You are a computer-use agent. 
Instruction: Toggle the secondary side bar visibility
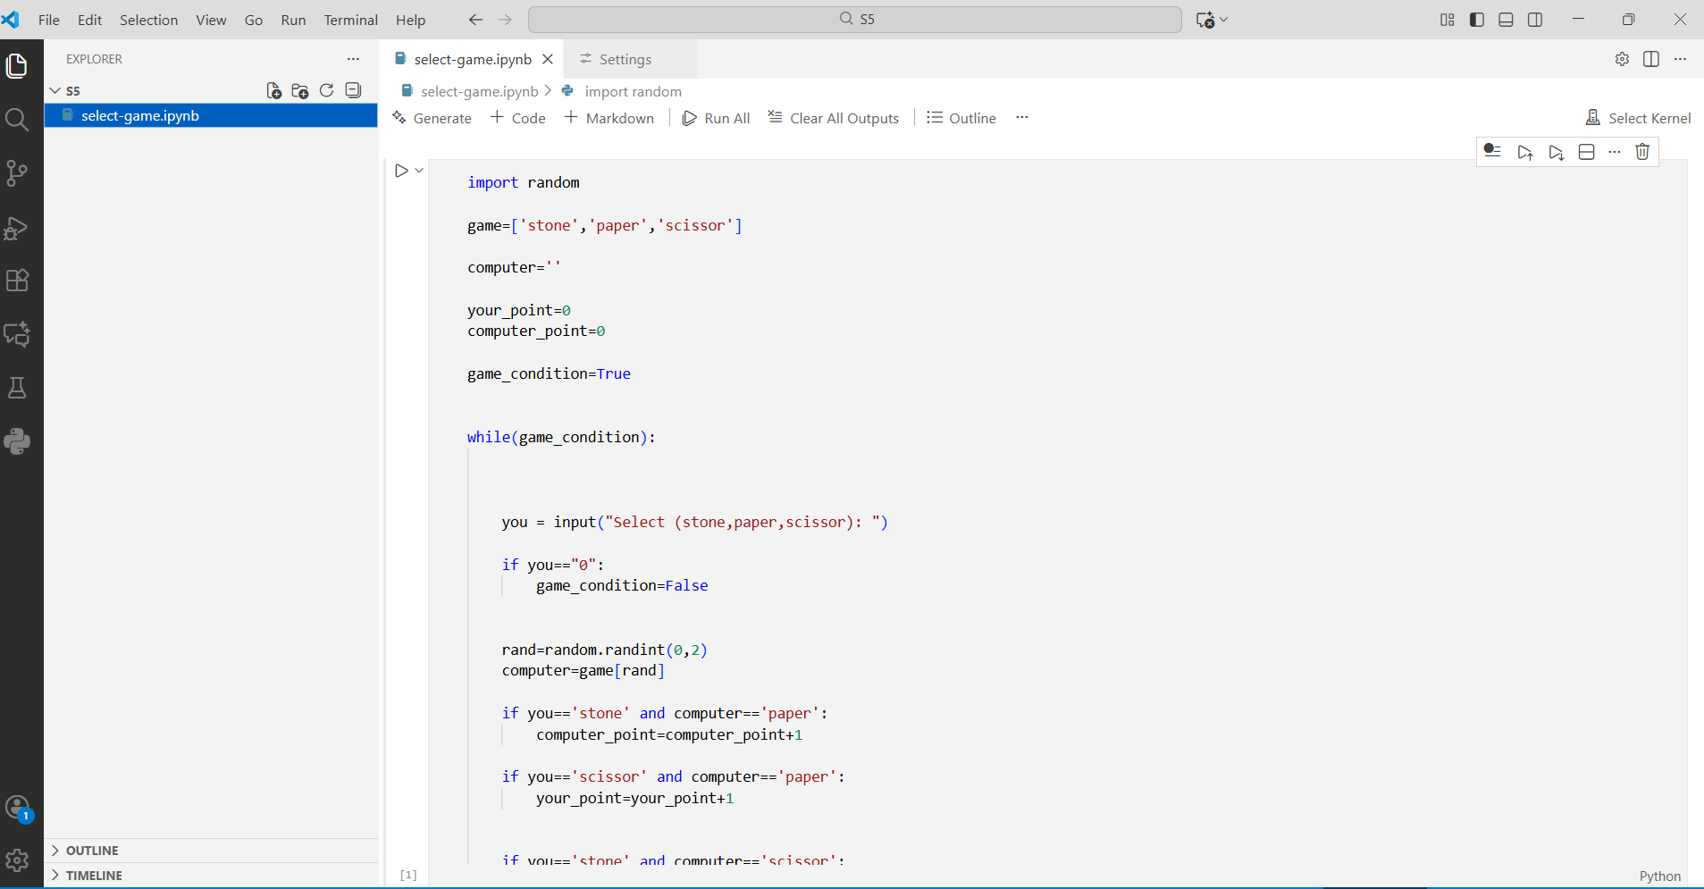point(1535,20)
